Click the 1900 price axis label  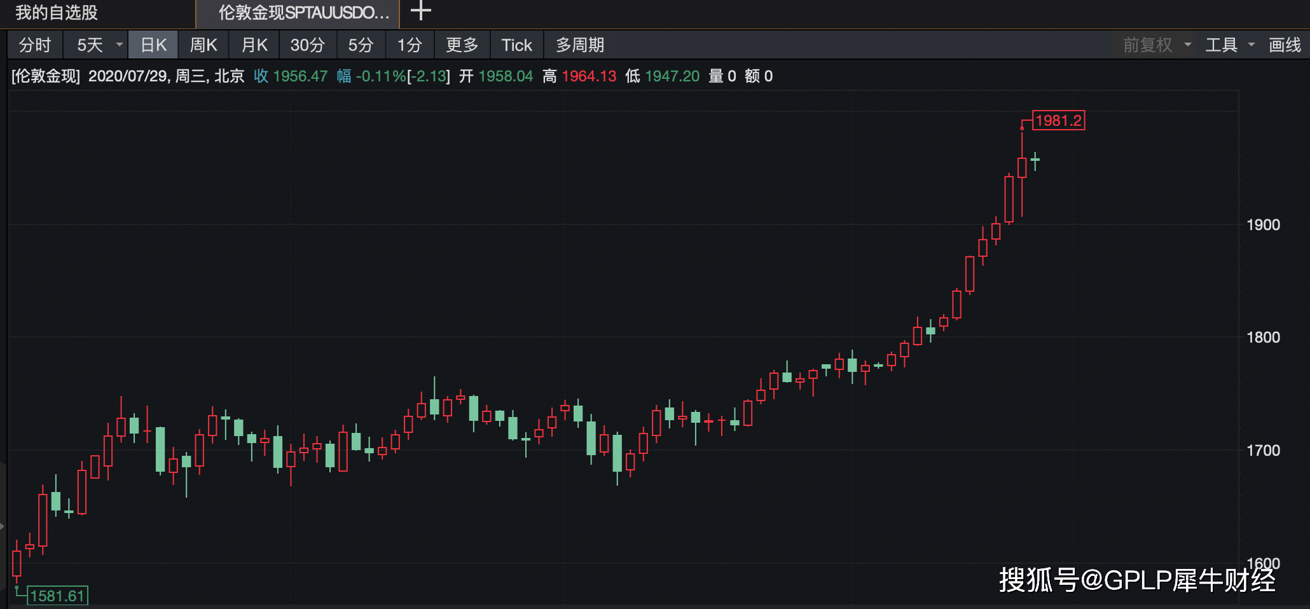pyautogui.click(x=1263, y=224)
